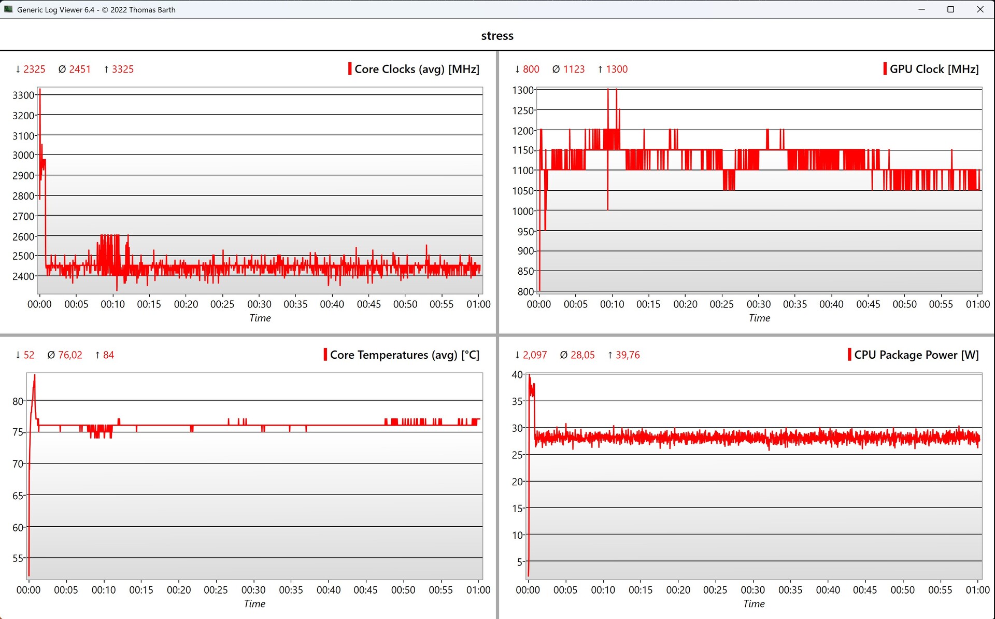Click the GPU Clock minimum value 800
995x619 pixels.
tap(531, 69)
